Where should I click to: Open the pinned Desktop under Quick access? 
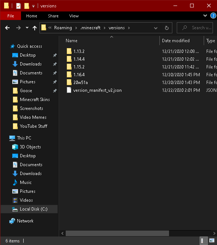pyautogui.click(x=28, y=55)
